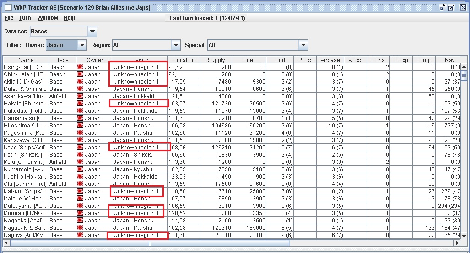Viewport: 470px width, 253px height.
Task: Click the window document icon in title bar
Action: [x=8, y=7]
